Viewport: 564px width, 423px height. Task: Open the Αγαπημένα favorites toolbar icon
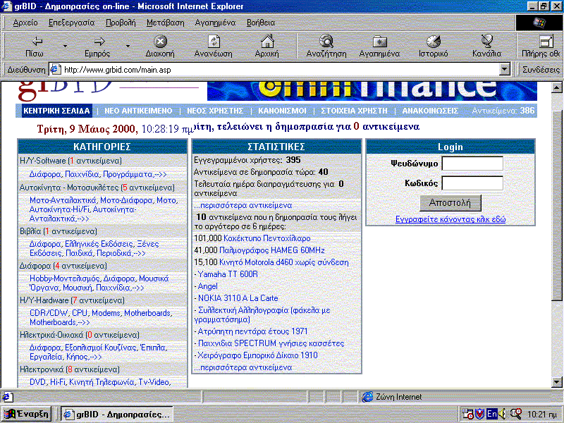[379, 42]
